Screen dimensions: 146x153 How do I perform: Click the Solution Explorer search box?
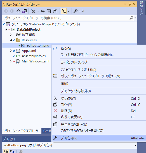pyautogui.click(x=66, y=18)
